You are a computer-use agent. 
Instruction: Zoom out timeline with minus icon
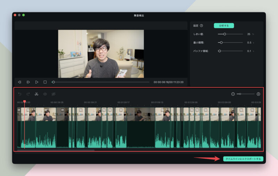(x=233, y=94)
